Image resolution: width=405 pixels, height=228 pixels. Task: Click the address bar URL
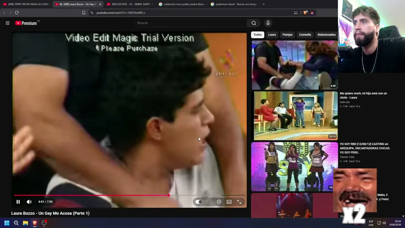[x=121, y=13]
